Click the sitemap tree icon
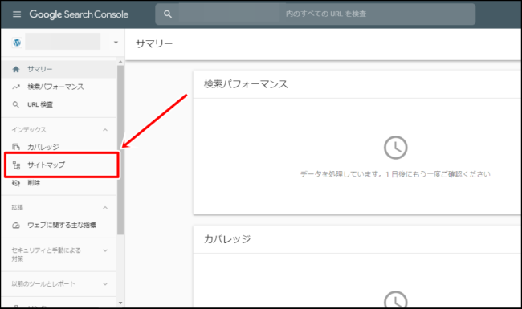Viewport: 522px width, 309px height. (16, 165)
